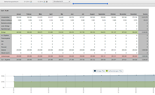This screenshot has width=155, height=95.
Task: Open the end date calendar picker
Action: coord(44,2)
